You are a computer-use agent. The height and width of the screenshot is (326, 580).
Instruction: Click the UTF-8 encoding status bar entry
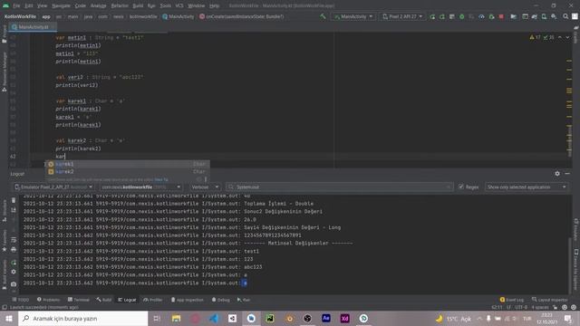pos(521,307)
